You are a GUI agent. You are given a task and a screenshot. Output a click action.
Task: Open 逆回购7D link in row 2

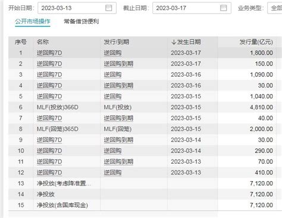click(x=49, y=64)
